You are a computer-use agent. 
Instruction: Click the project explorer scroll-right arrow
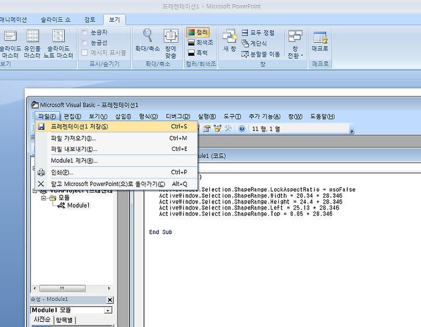point(109,288)
